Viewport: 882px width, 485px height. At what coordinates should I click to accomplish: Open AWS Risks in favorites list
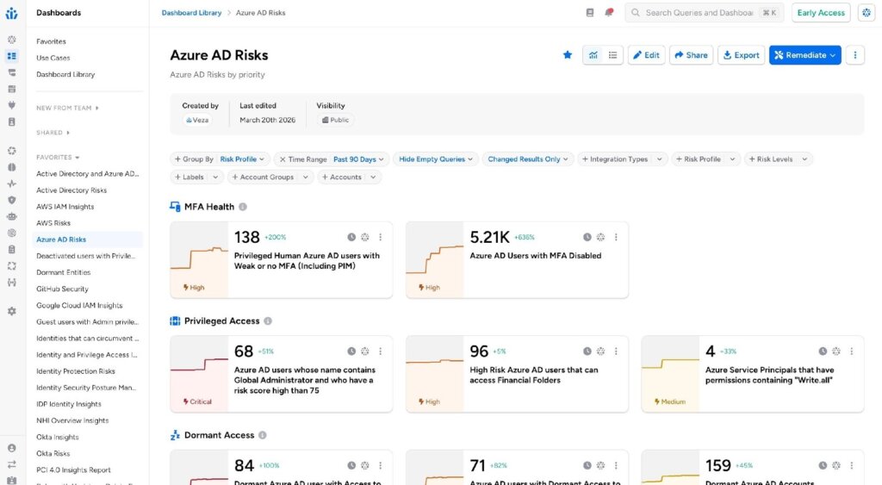53,223
